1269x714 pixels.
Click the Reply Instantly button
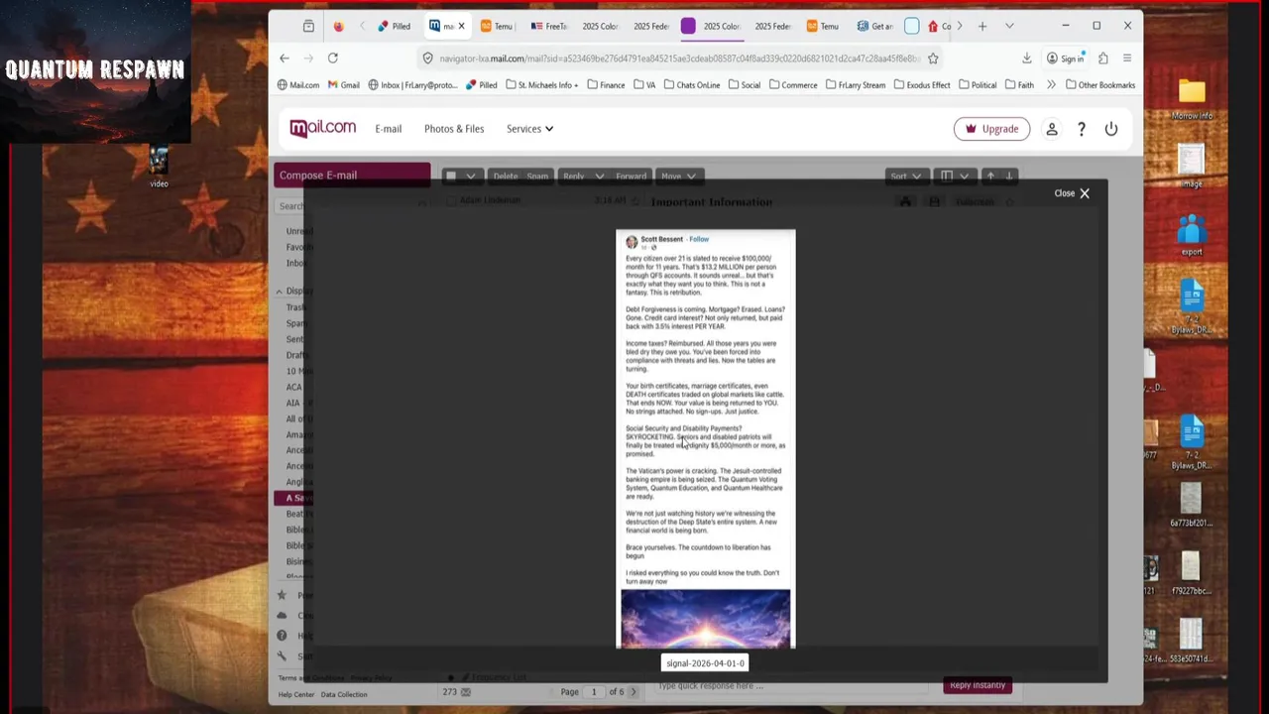pos(978,685)
